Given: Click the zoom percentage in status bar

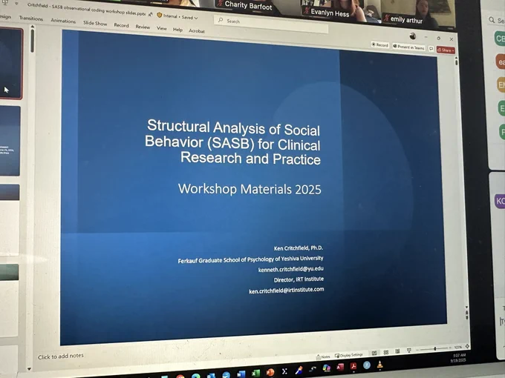Looking at the screenshot, I should pyautogui.click(x=457, y=347).
